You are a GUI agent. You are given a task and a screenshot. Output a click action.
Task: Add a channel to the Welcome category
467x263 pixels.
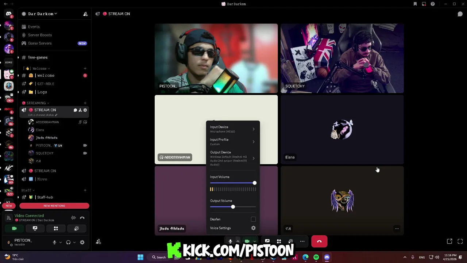85,68
